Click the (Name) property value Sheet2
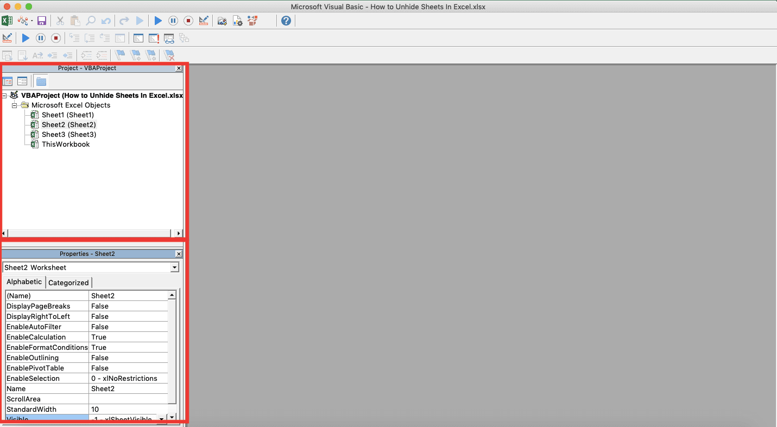777x427 pixels. click(128, 296)
